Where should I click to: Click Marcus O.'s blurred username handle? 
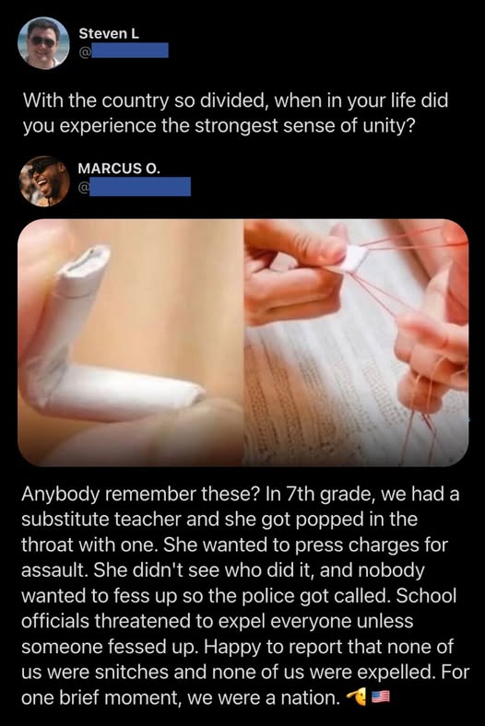click(140, 186)
